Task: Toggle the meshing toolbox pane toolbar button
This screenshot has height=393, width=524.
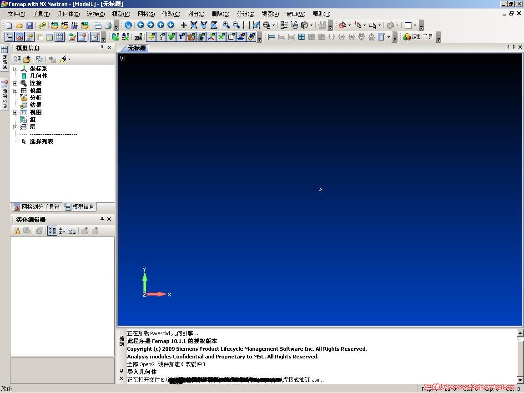Action: click(x=20, y=37)
